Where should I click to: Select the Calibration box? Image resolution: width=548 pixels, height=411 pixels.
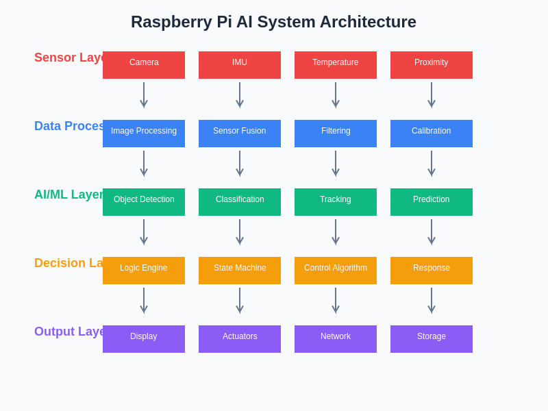[432, 134]
